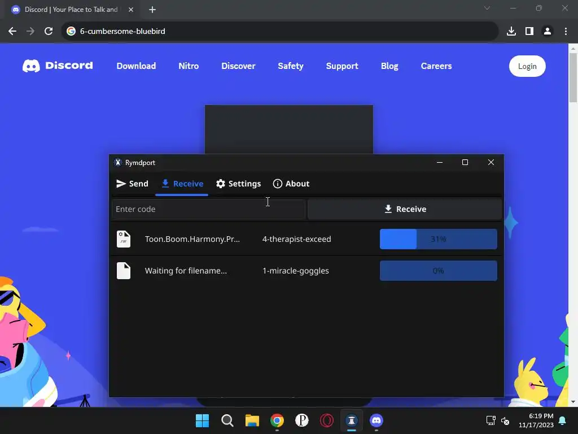This screenshot has width=578, height=434.
Task: Open the Support link on Discord page
Action: click(x=342, y=66)
